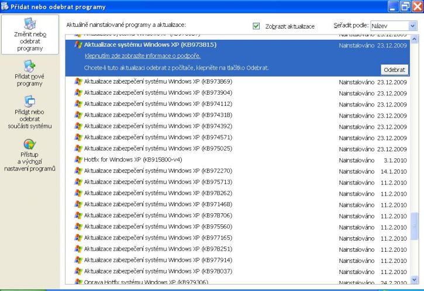This screenshot has width=424, height=291.
Task: Open Přístup a výchozí nastavení programů
Action: click(29, 155)
